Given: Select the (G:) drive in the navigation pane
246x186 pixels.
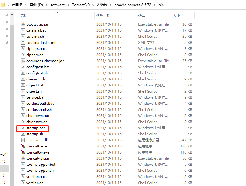Looking at the screenshot, I should (x=3, y=182).
